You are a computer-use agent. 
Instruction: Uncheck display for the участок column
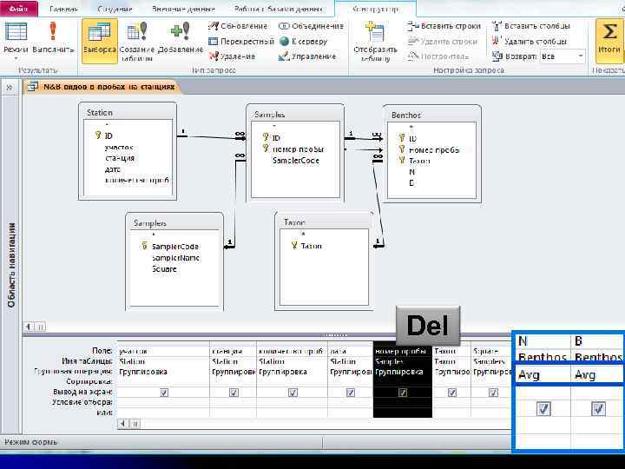[164, 393]
